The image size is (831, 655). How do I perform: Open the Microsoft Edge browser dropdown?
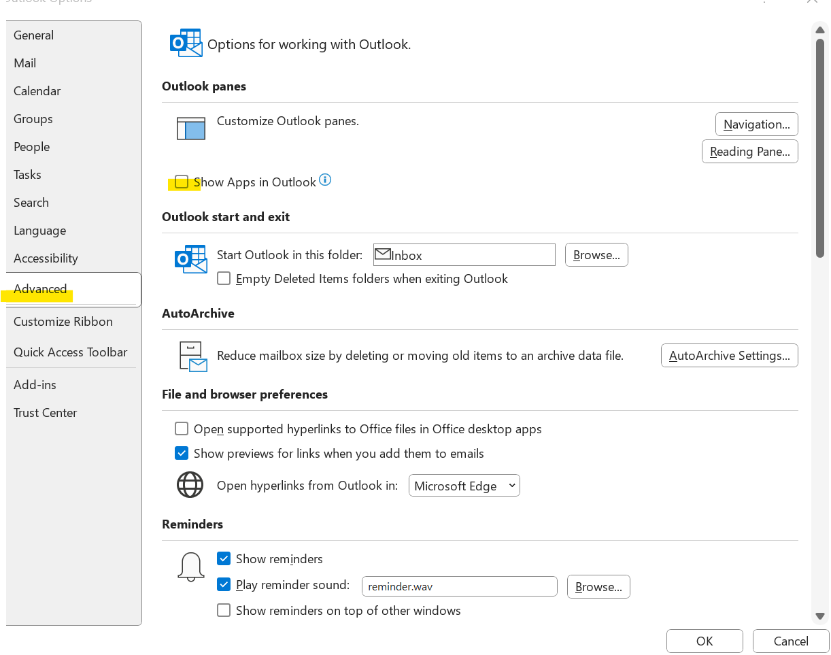464,486
